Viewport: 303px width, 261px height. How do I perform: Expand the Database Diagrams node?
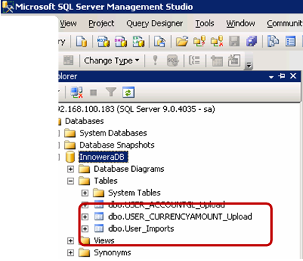[x=71, y=169]
